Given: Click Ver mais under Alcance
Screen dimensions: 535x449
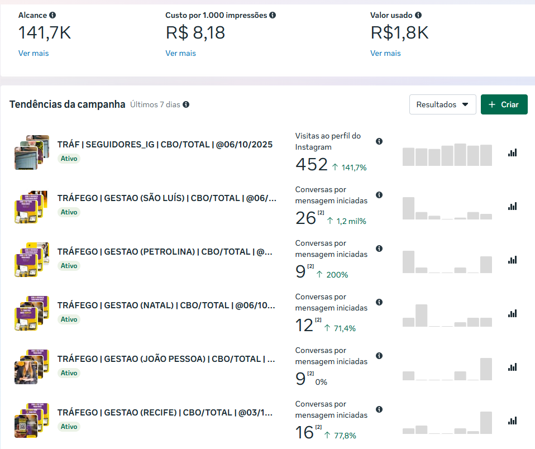Looking at the screenshot, I should (x=34, y=54).
